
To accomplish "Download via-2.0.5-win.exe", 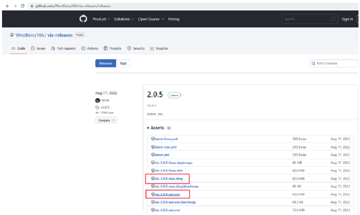I will [x=170, y=194].
